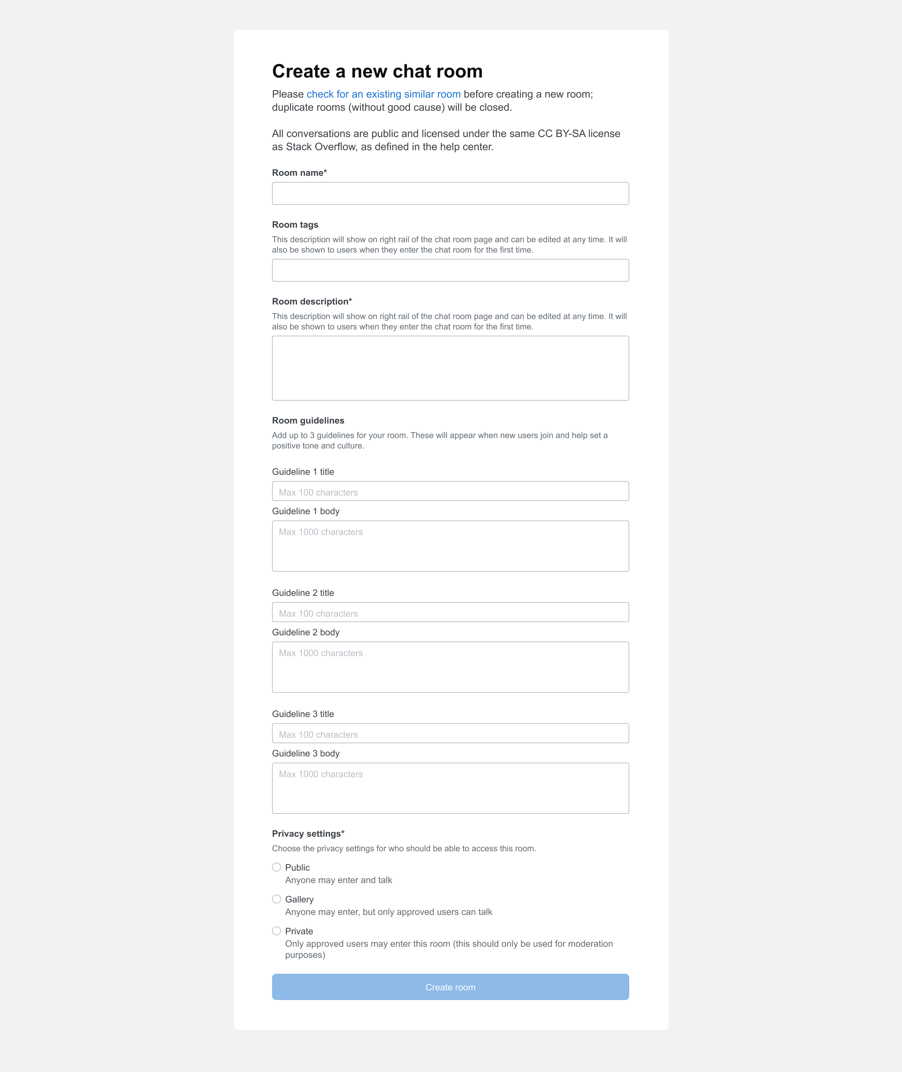902x1072 pixels.
Task: Click the "Room guidelines" section heading
Action: 308,421
